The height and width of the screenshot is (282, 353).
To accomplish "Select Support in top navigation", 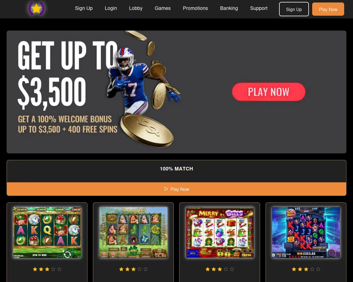I will (259, 8).
